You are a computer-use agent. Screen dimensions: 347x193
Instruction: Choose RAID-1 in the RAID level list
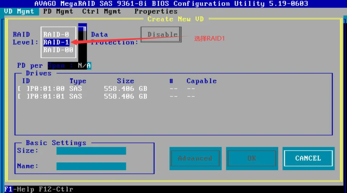[x=56, y=42]
